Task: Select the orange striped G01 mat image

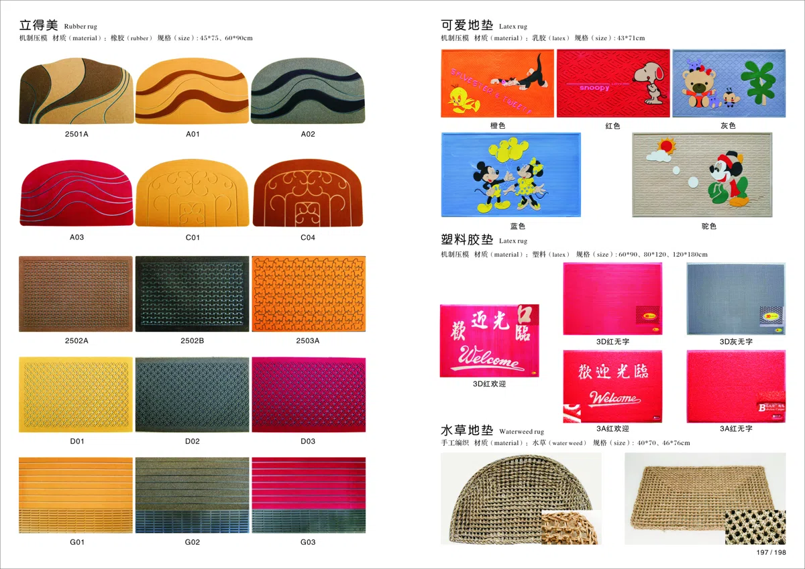Action: point(76,495)
